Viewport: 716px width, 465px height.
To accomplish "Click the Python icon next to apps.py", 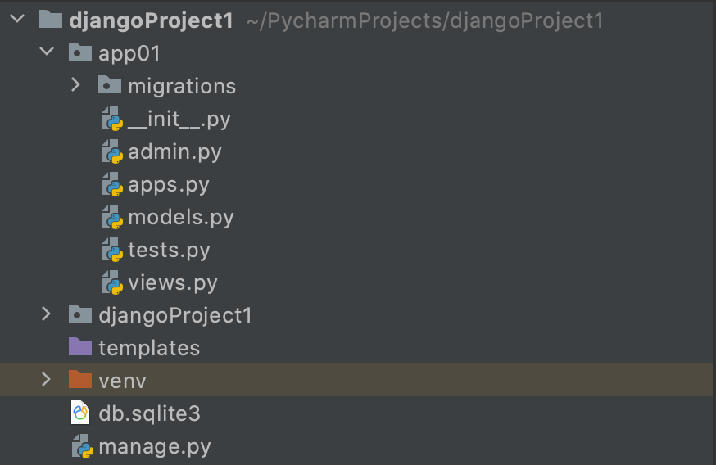I will (111, 185).
